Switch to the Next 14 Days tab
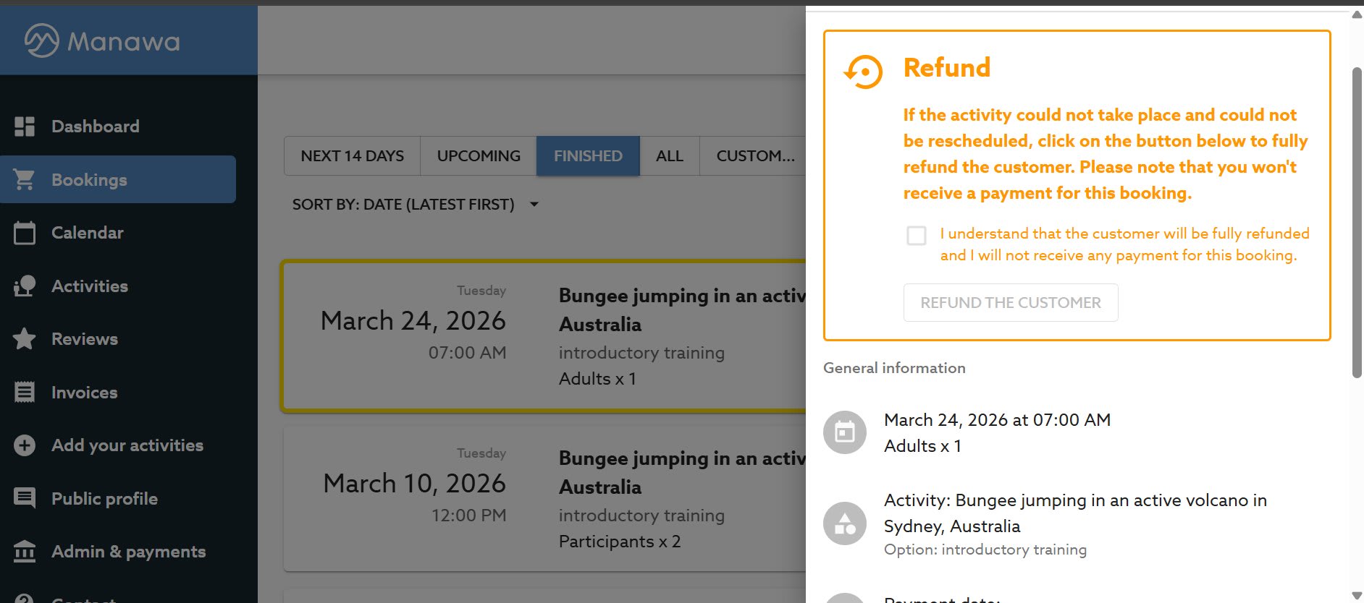 pyautogui.click(x=353, y=156)
